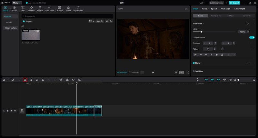Select the Mask sub-tab
The image size is (258, 138).
point(231,15)
